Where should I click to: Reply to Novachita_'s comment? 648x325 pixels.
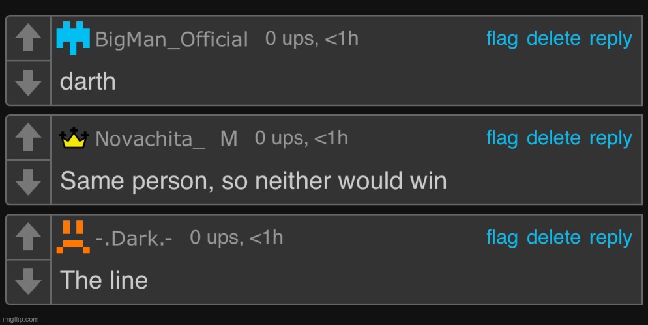[610, 138]
